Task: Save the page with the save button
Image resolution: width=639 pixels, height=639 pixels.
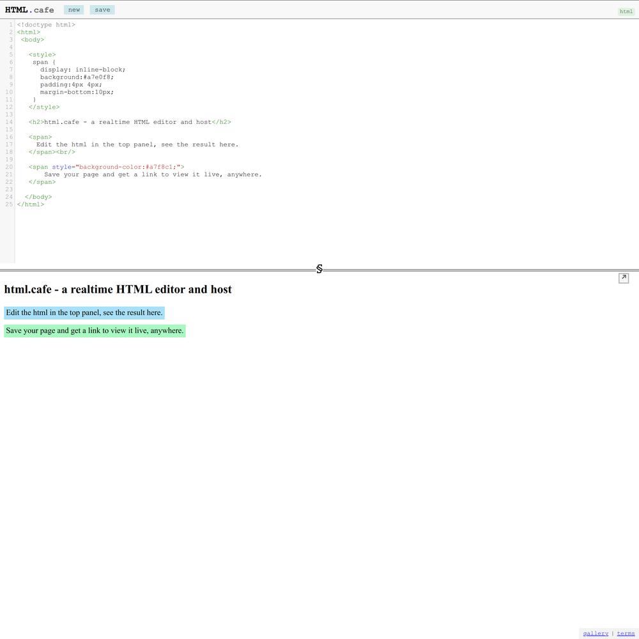Action: tap(102, 10)
